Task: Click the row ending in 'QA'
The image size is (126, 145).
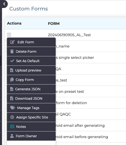Action: click(x=91, y=69)
